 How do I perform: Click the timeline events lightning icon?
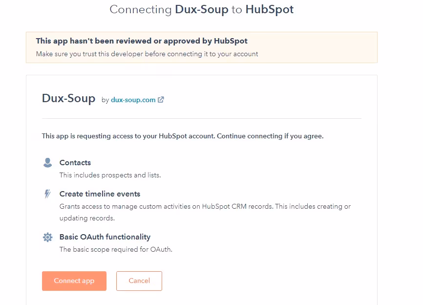point(47,194)
